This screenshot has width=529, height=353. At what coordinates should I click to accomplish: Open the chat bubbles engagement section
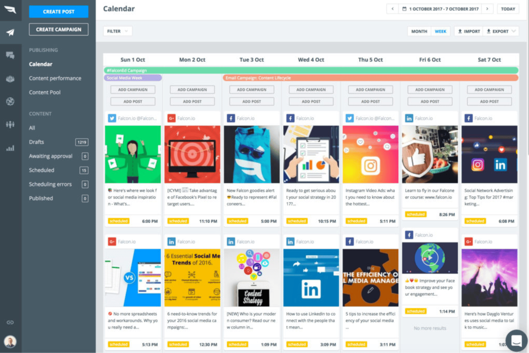10,55
